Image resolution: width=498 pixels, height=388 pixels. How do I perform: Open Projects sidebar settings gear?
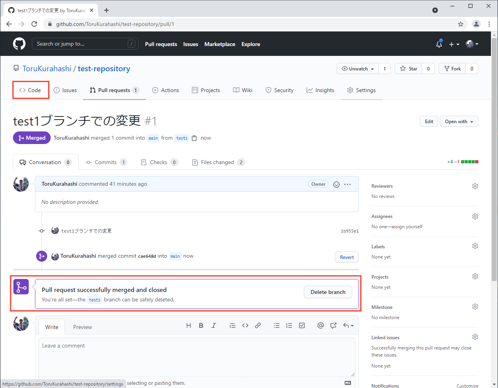(x=475, y=276)
